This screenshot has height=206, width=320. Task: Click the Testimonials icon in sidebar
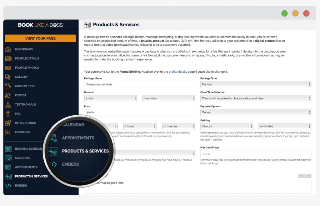8,105
